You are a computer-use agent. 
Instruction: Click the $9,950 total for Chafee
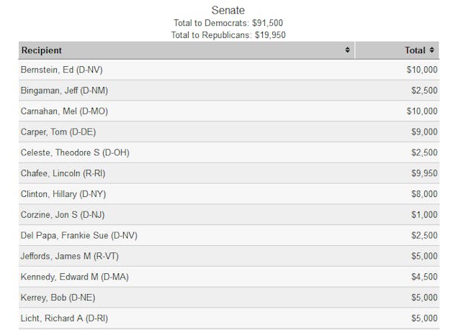click(421, 173)
